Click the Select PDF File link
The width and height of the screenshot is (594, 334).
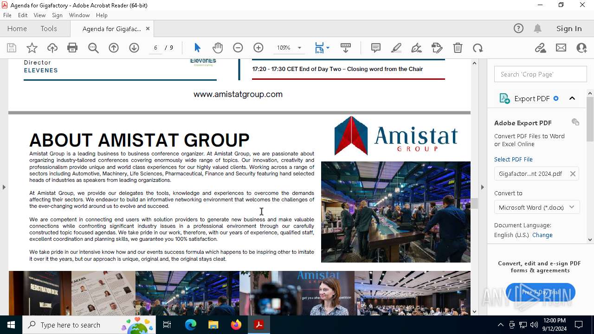click(x=513, y=159)
